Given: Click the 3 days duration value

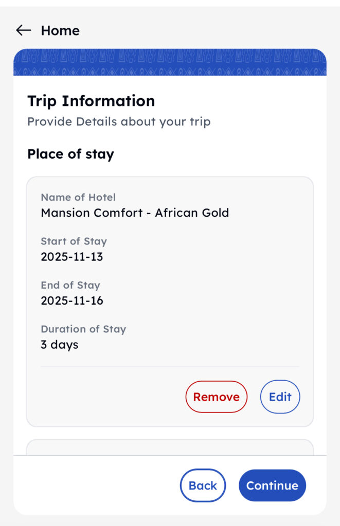Looking at the screenshot, I should click(60, 345).
